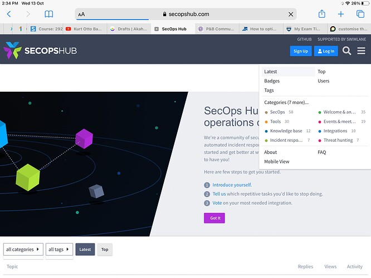
Task: Close the hamburger menu icon
Action: pos(361,51)
